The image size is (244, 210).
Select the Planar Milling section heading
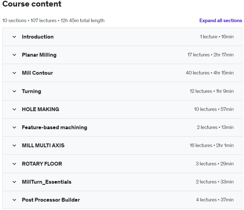tap(39, 55)
